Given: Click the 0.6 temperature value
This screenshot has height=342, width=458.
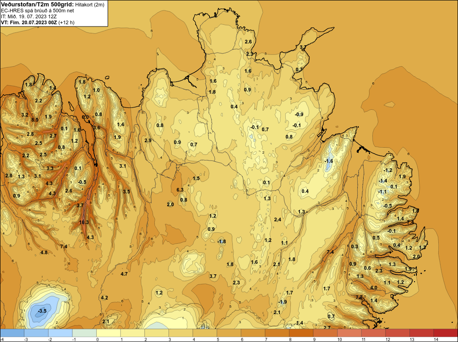Looking at the screenshot, I should pyautogui.click(x=367, y=268).
